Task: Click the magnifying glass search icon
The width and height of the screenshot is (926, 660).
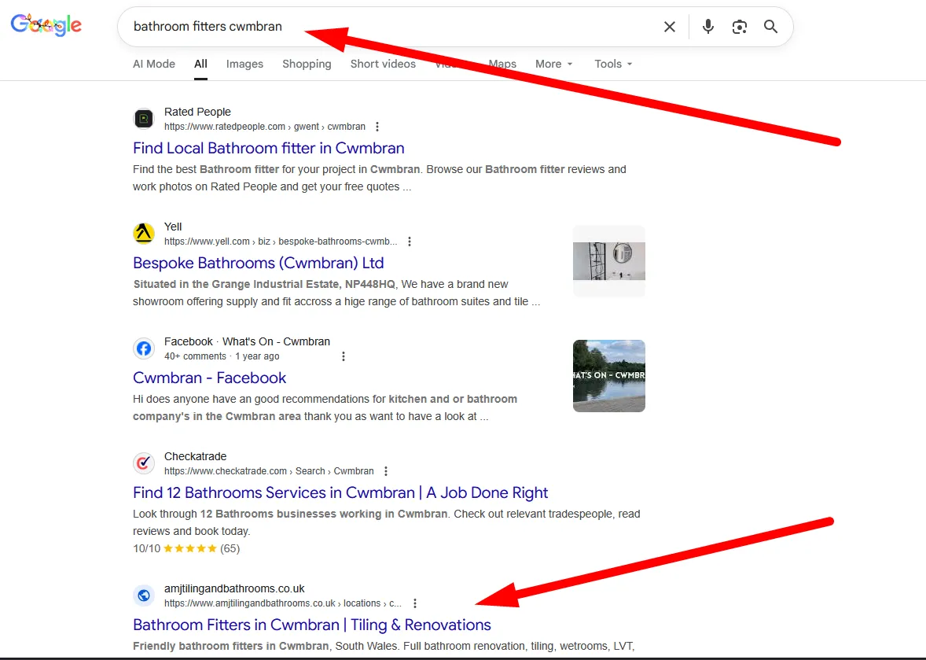Action: click(770, 27)
